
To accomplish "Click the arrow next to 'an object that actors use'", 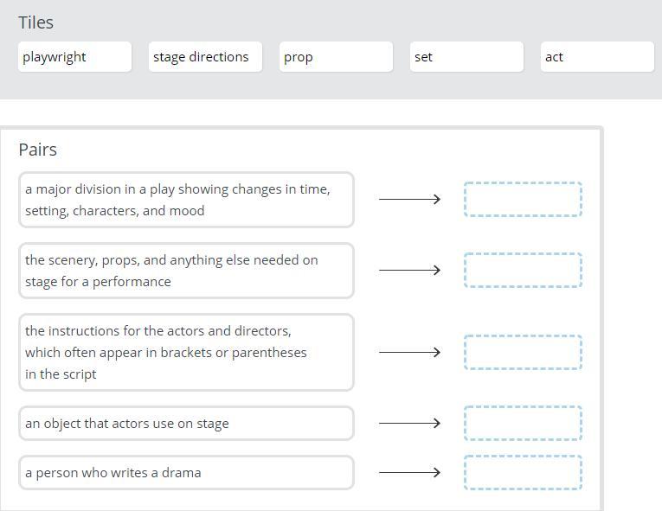I will [x=409, y=423].
